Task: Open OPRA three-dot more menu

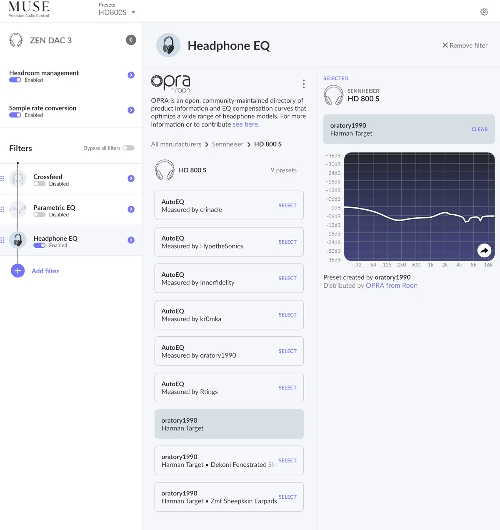Action: (x=304, y=84)
